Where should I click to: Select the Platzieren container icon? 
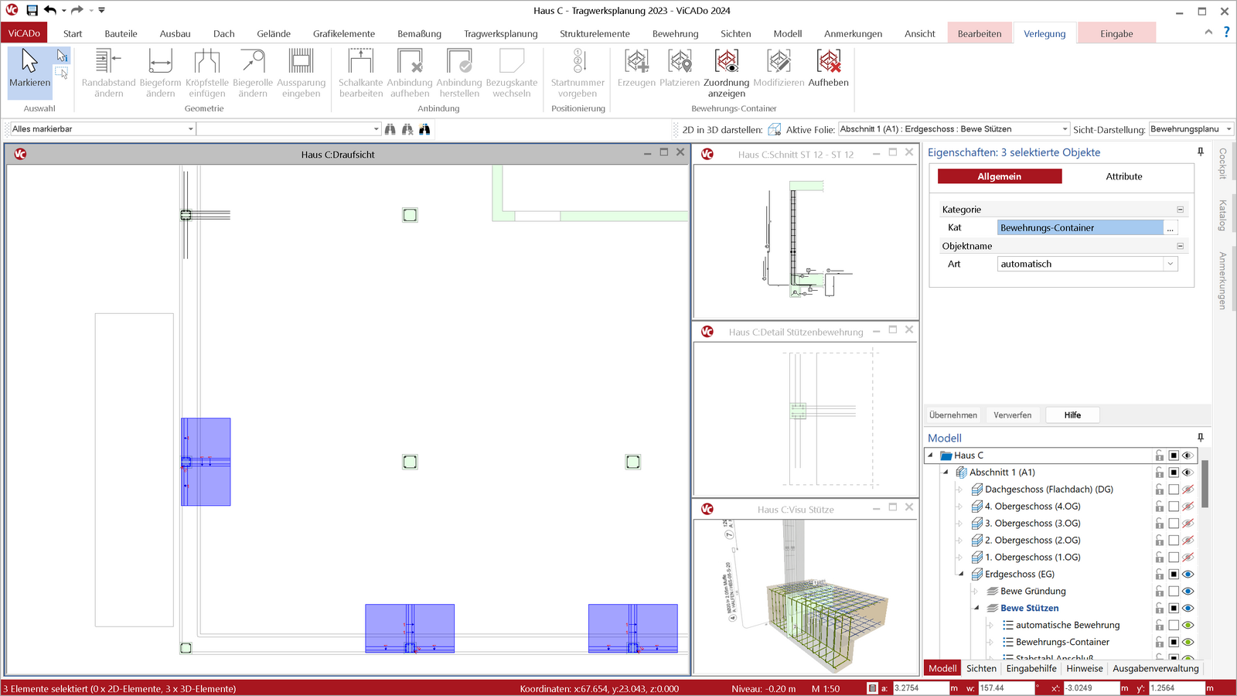[x=680, y=68]
